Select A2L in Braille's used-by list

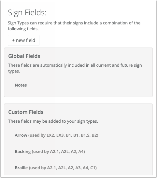click(x=62, y=168)
